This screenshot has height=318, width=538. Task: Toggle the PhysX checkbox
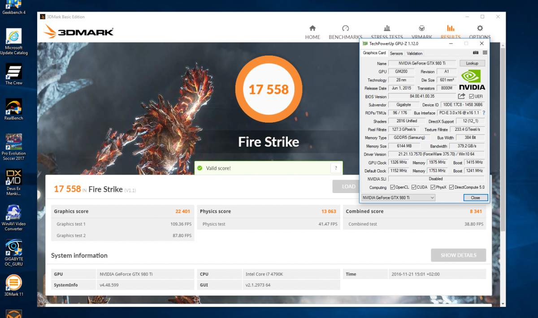(x=432, y=187)
